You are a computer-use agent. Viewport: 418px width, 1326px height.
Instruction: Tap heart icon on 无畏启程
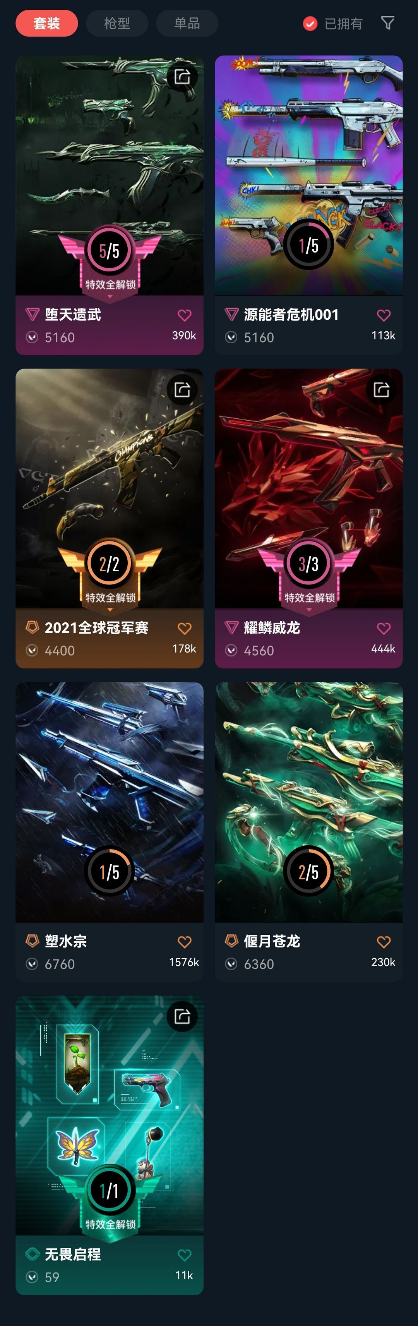click(x=184, y=1254)
